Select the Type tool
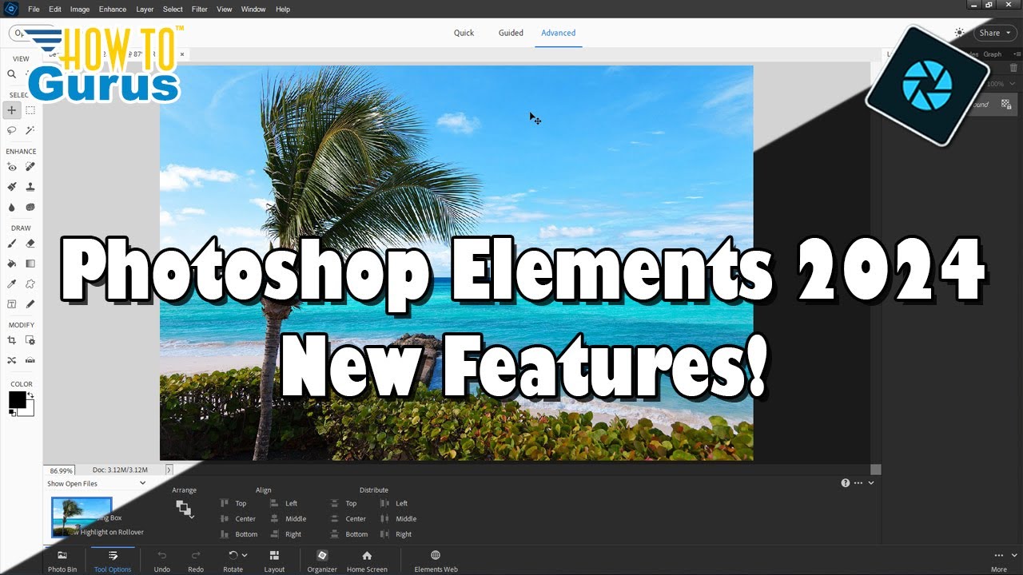This screenshot has width=1023, height=575. tap(12, 303)
